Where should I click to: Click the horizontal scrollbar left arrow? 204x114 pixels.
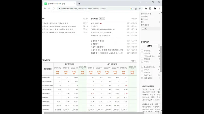point(43,113)
